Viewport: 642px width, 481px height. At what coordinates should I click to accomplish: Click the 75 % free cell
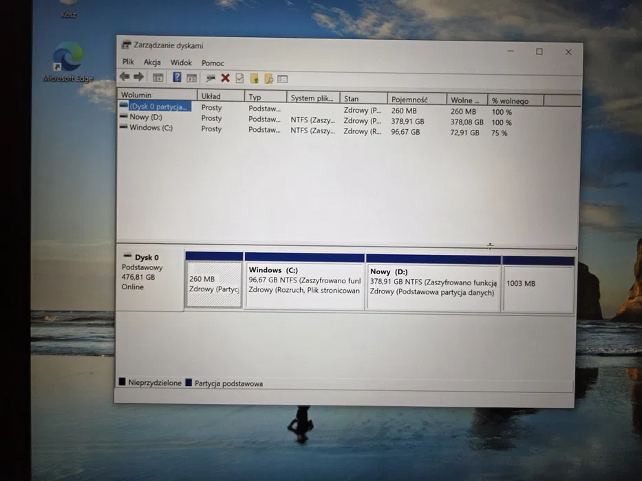(x=499, y=133)
